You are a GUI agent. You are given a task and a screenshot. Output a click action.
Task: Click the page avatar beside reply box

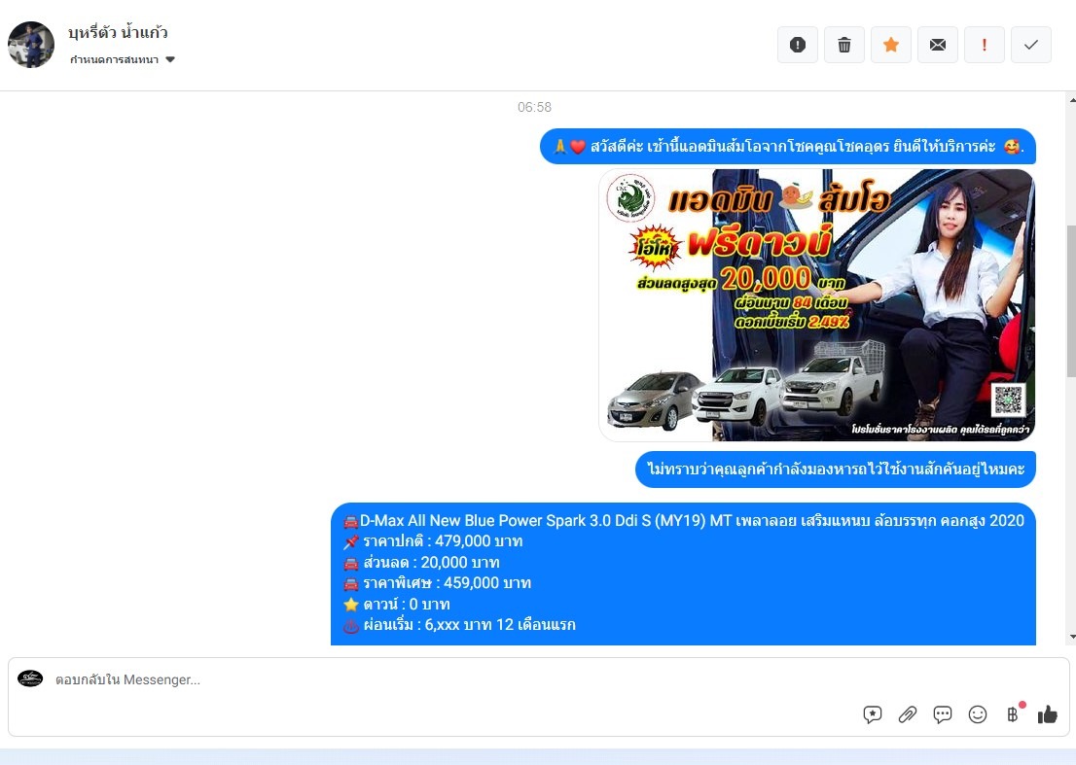pyautogui.click(x=30, y=678)
